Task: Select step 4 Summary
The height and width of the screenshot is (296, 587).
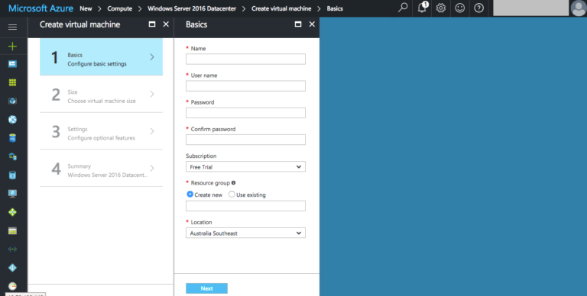Action: click(x=101, y=168)
